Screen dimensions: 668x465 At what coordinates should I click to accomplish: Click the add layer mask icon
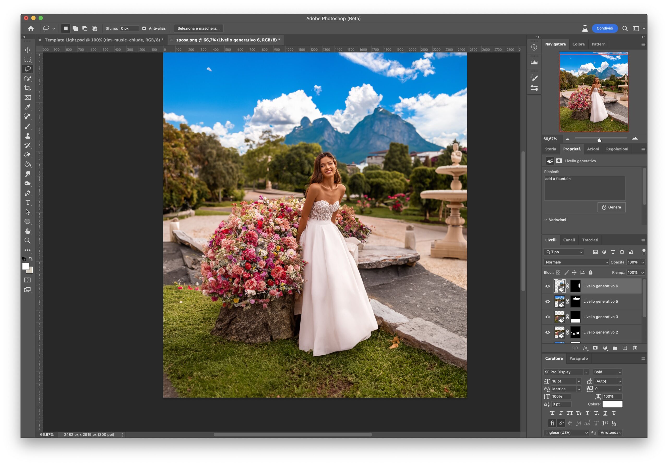click(x=595, y=348)
